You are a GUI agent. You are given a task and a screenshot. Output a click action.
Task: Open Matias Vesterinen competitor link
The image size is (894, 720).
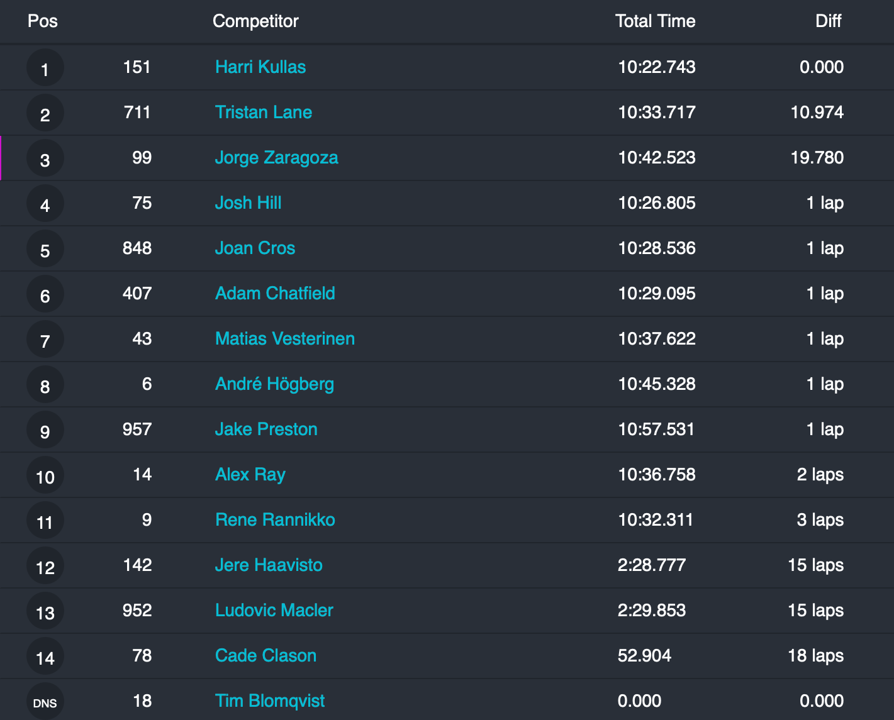pos(284,339)
